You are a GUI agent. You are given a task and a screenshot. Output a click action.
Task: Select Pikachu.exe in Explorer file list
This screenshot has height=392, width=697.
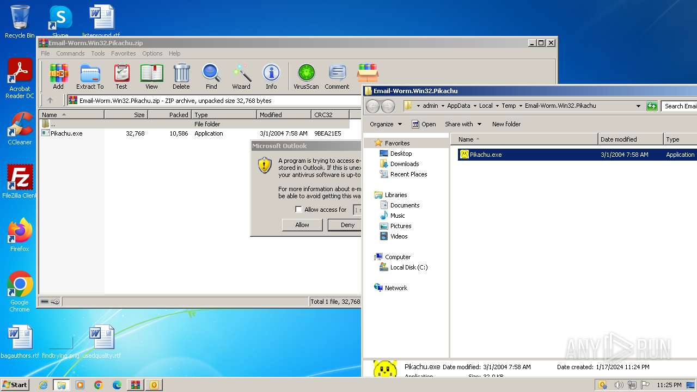[577, 155]
